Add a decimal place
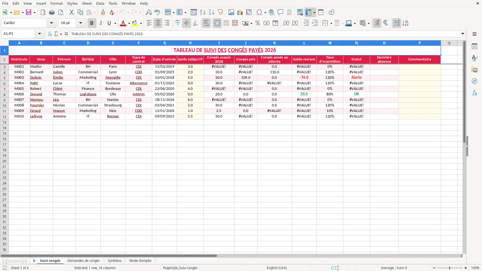This screenshot has height=271, width=482. [286, 23]
